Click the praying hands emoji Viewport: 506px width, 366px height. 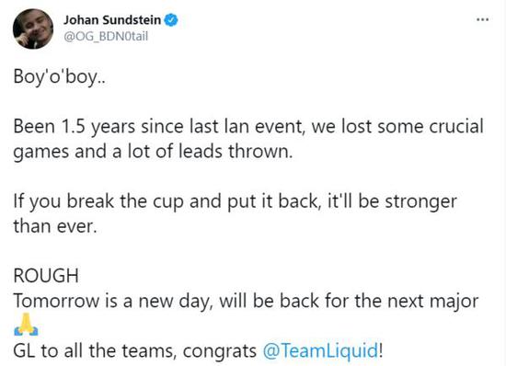pos(26,325)
